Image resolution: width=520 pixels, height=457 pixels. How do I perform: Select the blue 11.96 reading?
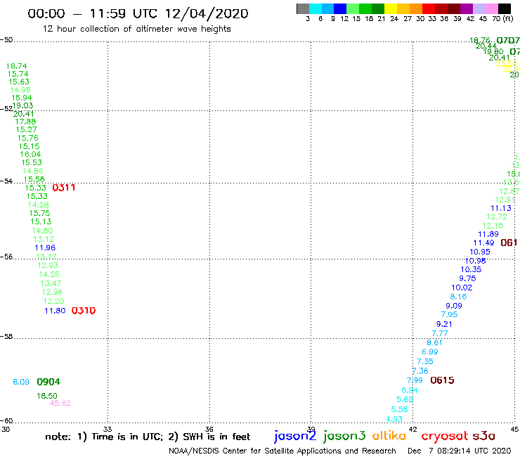click(45, 247)
